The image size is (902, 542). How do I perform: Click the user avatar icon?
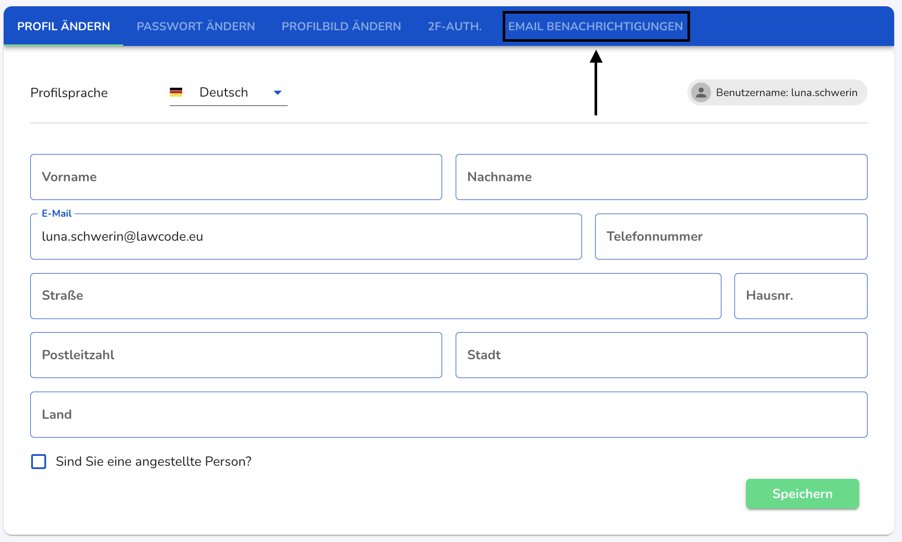[701, 92]
